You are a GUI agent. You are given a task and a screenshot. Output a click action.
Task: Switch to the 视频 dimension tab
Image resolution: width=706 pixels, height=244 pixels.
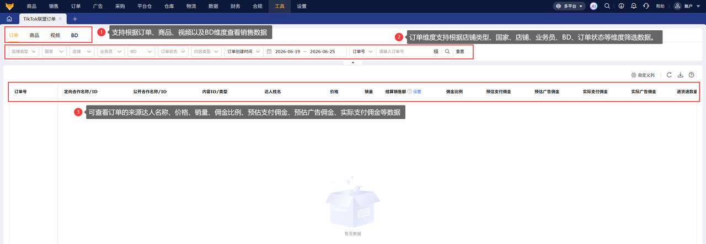(55, 35)
